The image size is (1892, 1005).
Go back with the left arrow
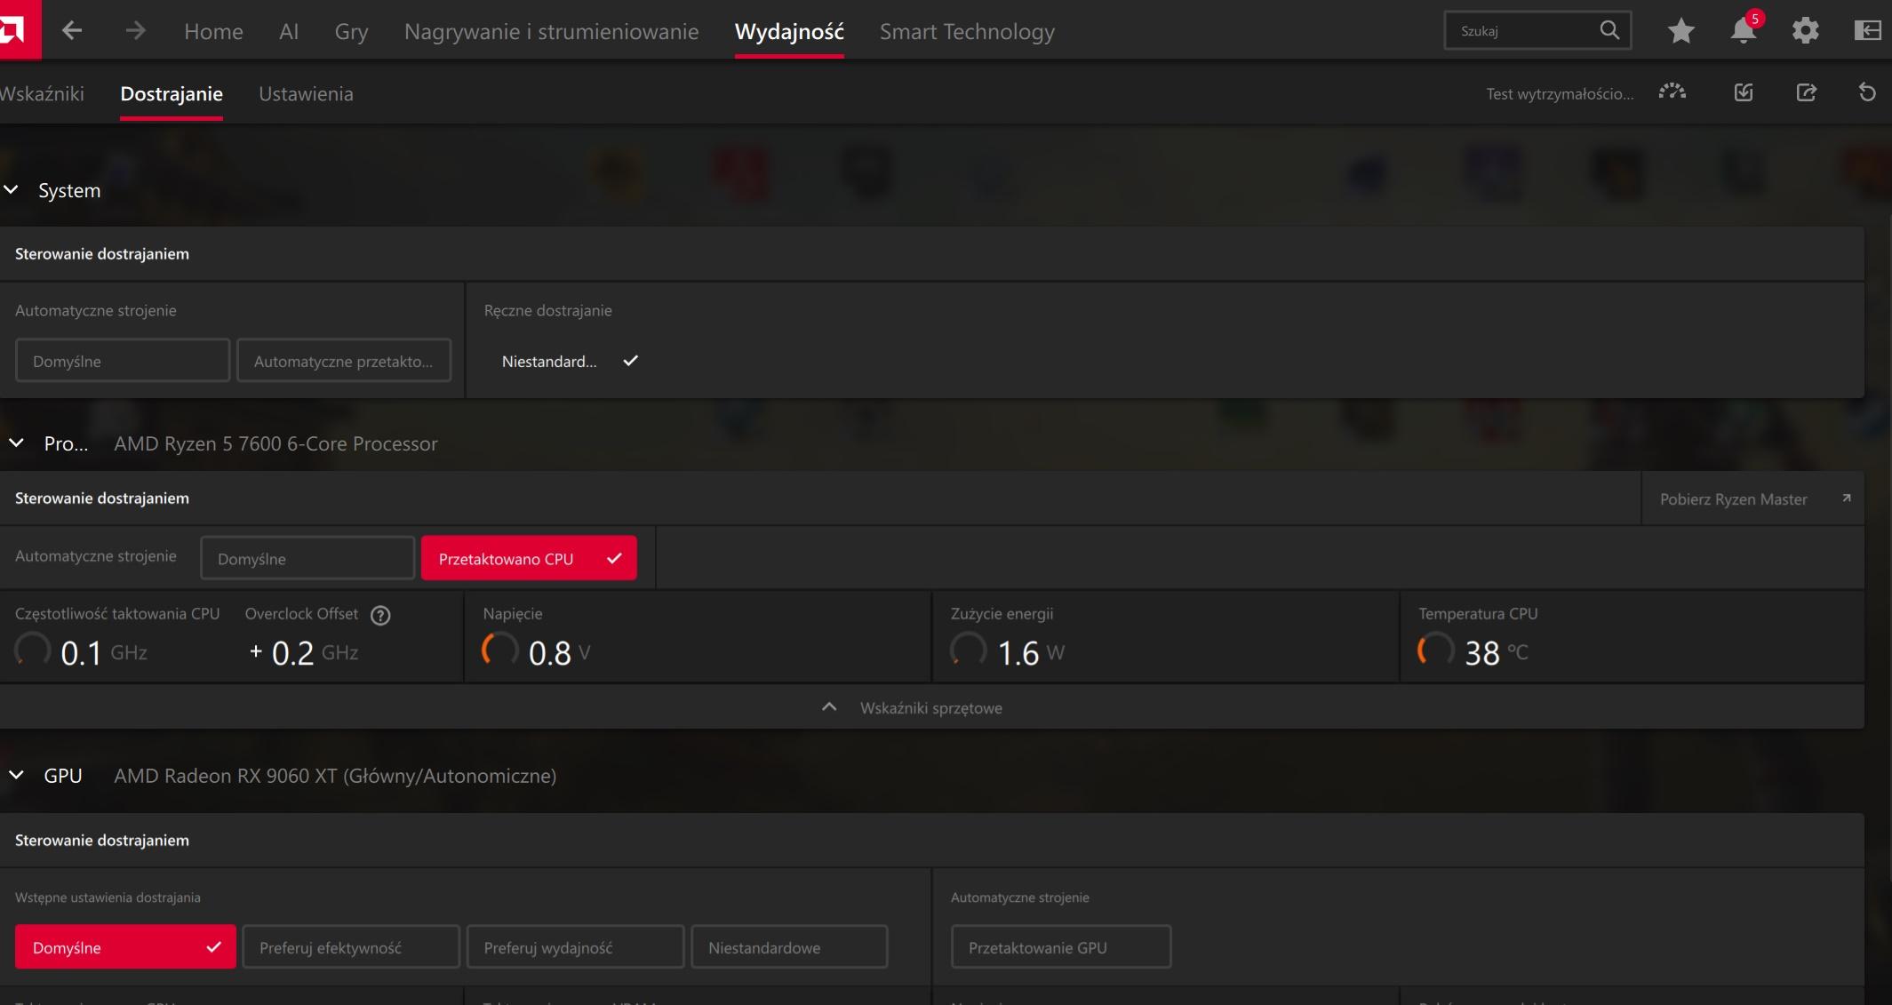(x=72, y=31)
